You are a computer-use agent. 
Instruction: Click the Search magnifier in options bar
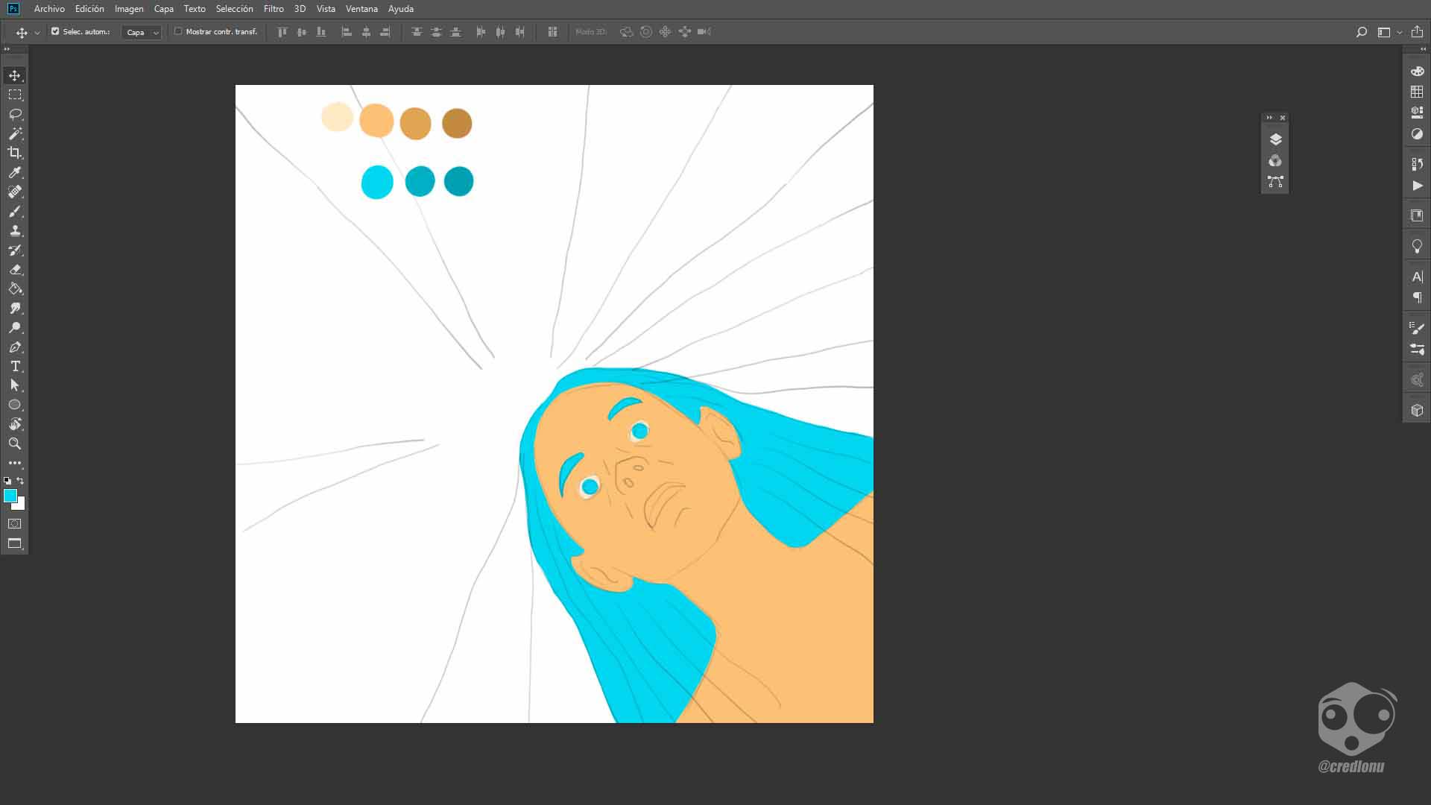pos(1362,32)
